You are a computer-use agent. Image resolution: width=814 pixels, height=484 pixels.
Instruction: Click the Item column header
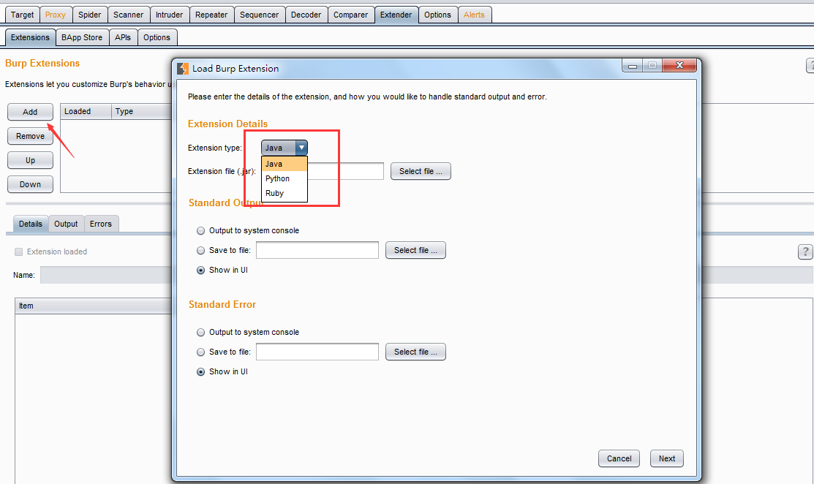pos(94,306)
